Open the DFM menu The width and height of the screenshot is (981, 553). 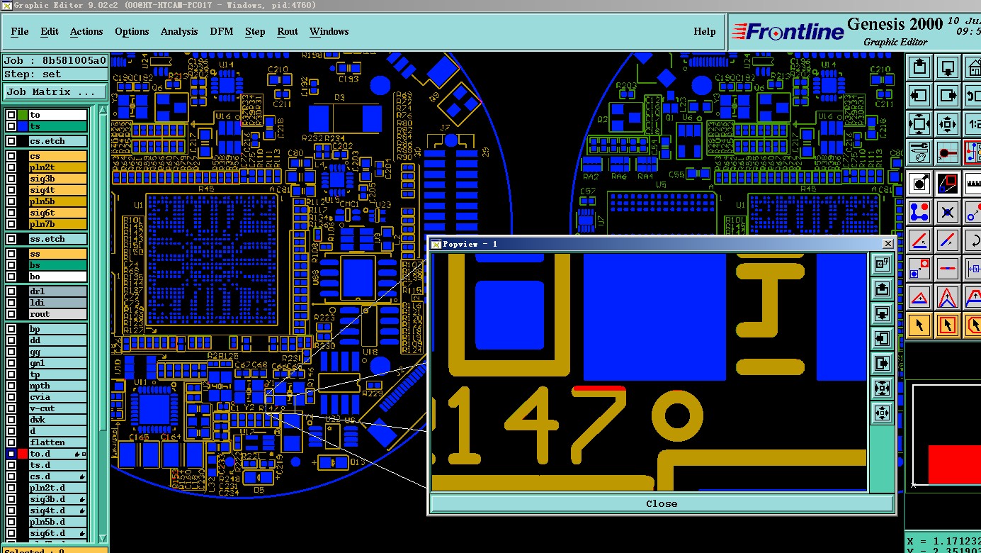(x=222, y=31)
